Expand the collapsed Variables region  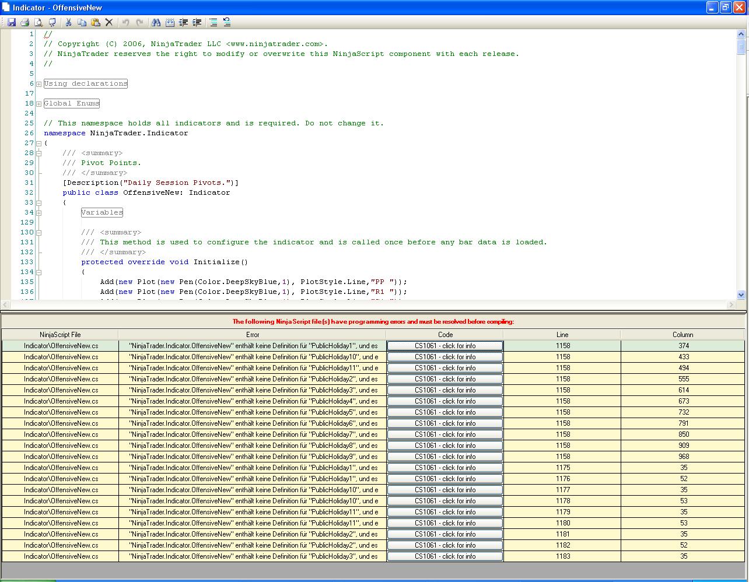38,213
